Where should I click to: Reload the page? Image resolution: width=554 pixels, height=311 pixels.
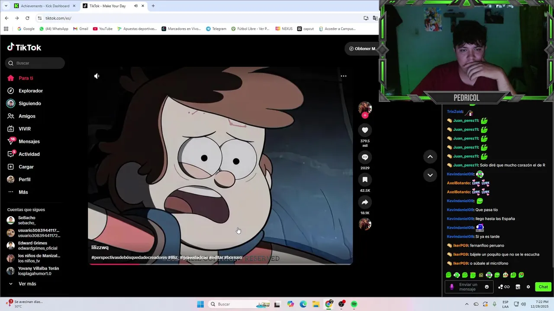(x=27, y=18)
